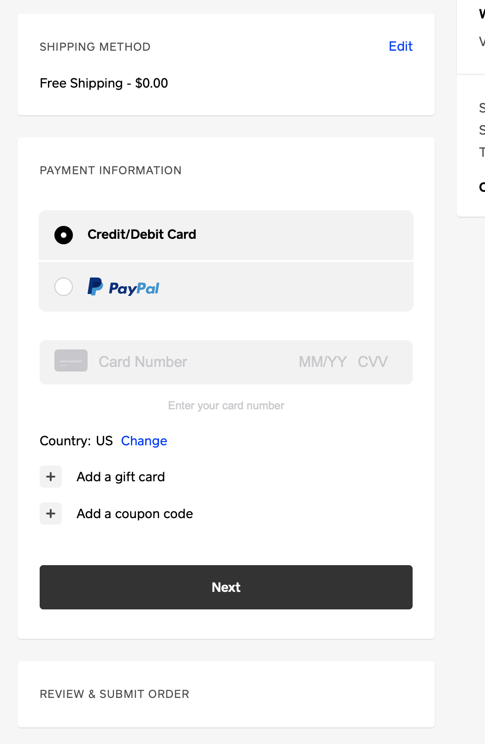Expand the Add a gift card option
The height and width of the screenshot is (744, 485).
121,477
